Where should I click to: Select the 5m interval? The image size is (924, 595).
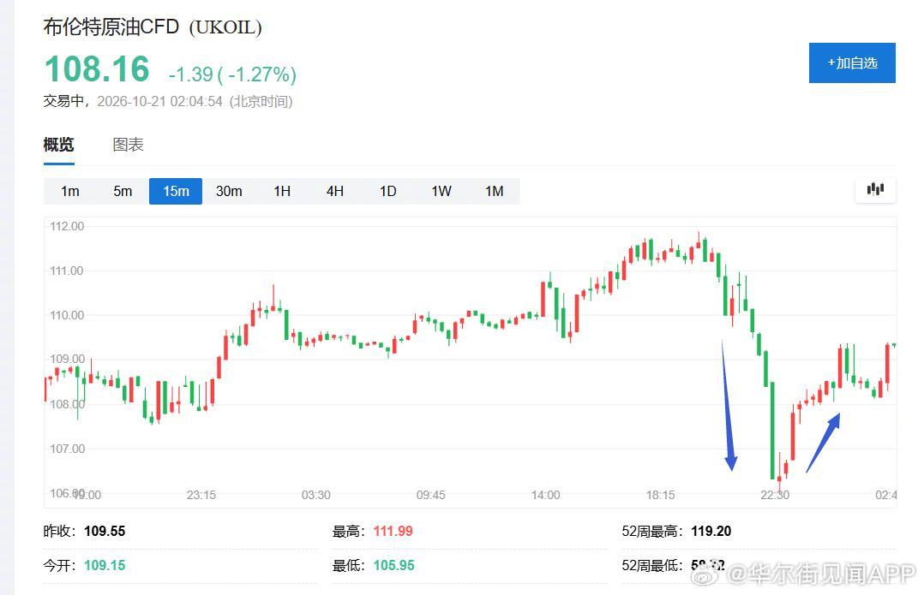(123, 191)
